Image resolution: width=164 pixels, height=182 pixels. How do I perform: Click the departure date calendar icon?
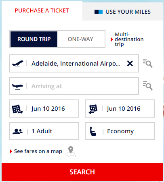pyautogui.click(x=17, y=109)
